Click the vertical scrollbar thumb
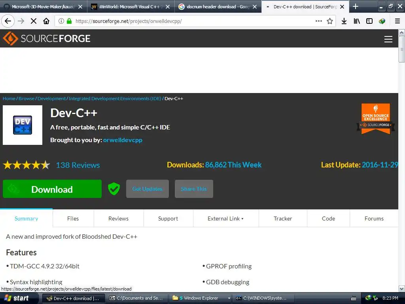The width and height of the screenshot is (405, 304). (402, 49)
